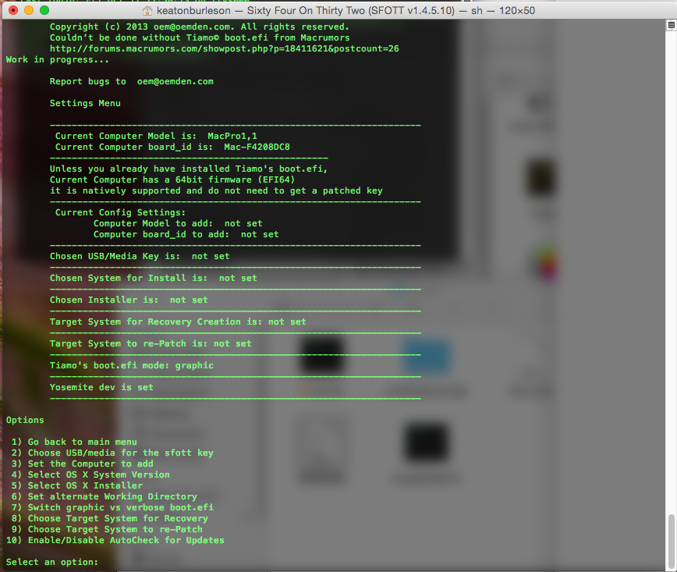Click 'it is natively supported' line
Viewport: 677px width, 572px height.
216,190
